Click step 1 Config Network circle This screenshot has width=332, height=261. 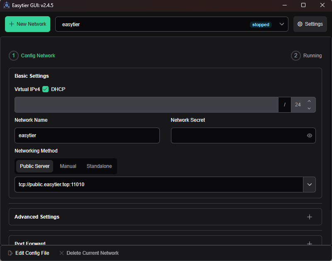(13, 56)
